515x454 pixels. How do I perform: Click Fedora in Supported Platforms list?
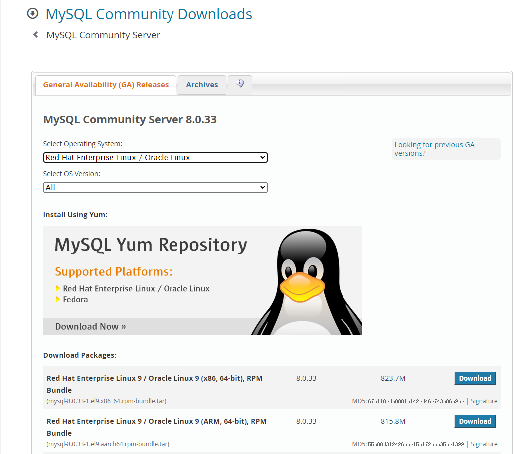coord(76,299)
